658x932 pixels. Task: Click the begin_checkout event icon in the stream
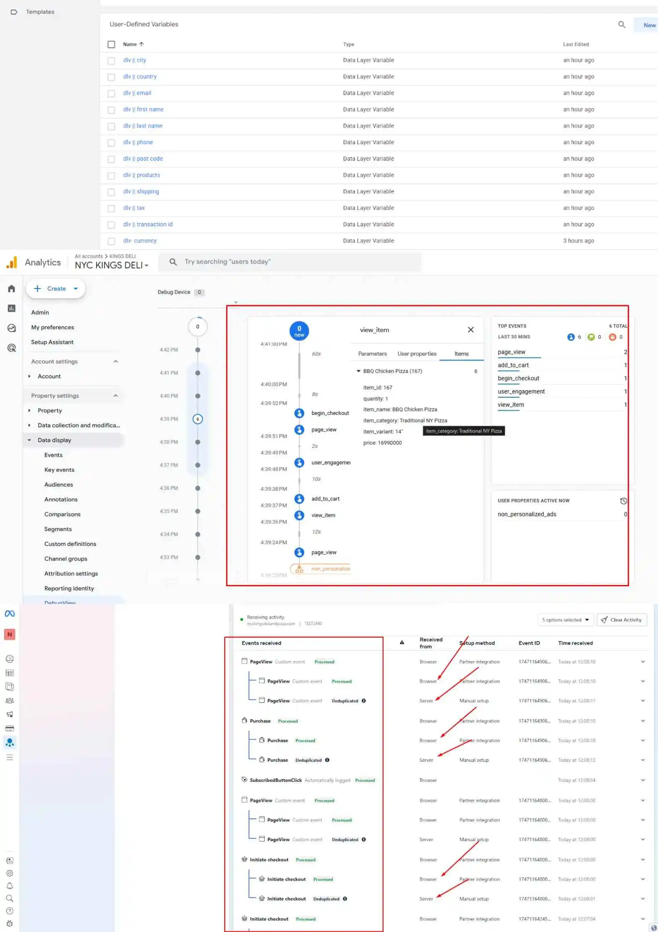tap(299, 413)
